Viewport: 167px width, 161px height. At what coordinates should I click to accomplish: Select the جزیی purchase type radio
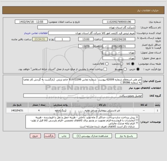[x=138, y=69]
